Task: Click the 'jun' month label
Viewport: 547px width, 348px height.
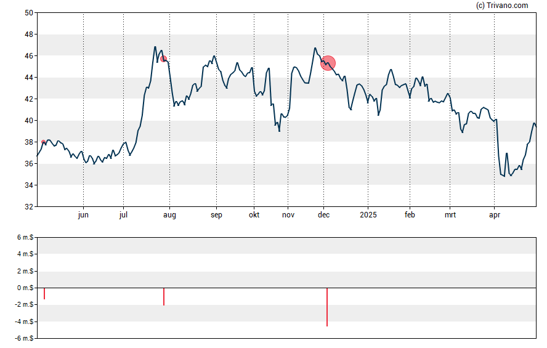Action: click(x=83, y=215)
